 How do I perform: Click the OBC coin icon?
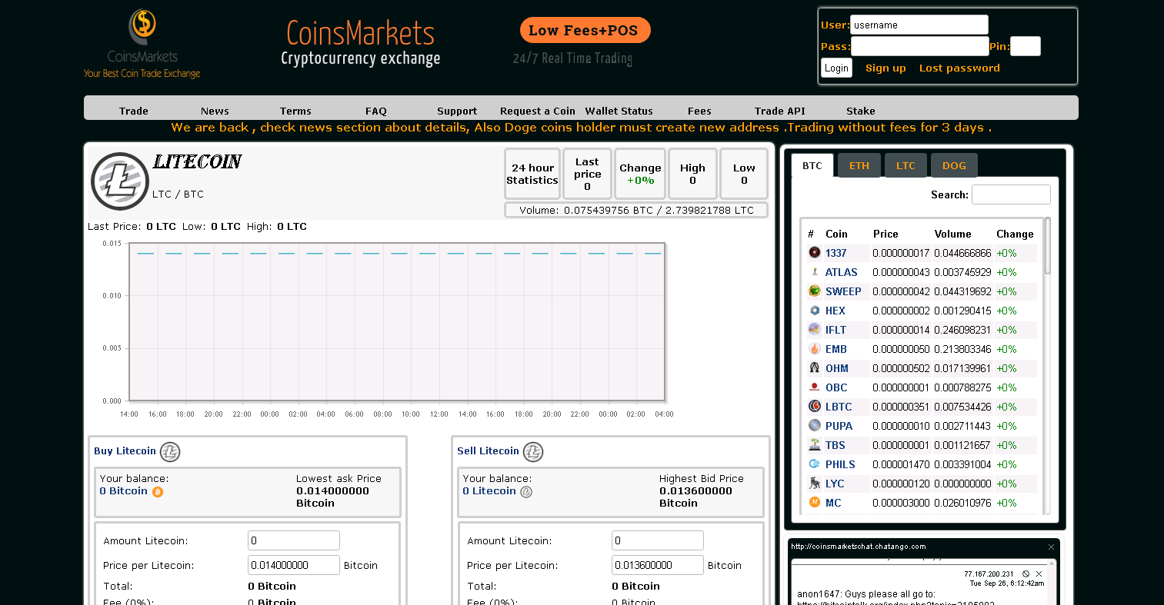pyautogui.click(x=815, y=387)
